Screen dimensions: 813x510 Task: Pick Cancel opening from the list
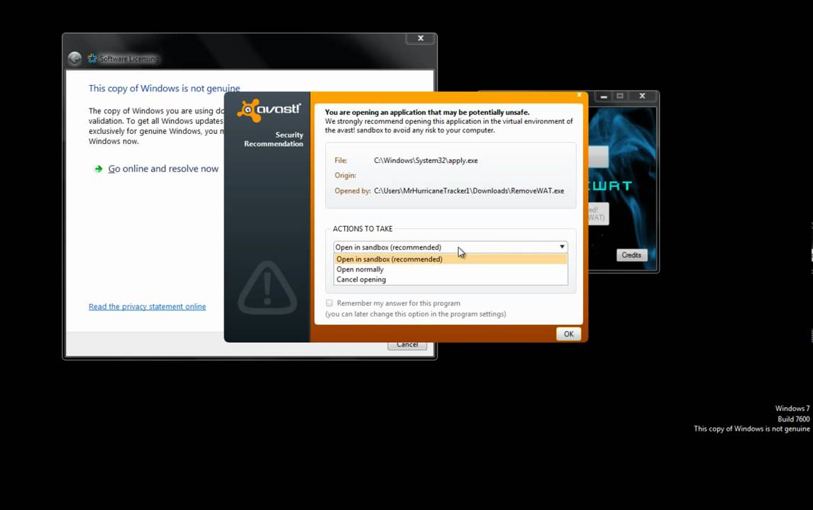(450, 280)
